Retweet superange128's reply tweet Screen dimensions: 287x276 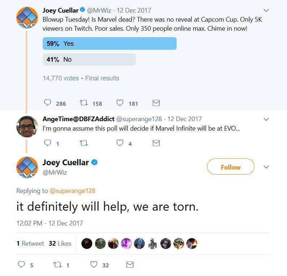pos(84,143)
